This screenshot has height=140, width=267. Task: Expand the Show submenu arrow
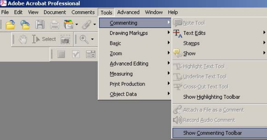[264, 53]
